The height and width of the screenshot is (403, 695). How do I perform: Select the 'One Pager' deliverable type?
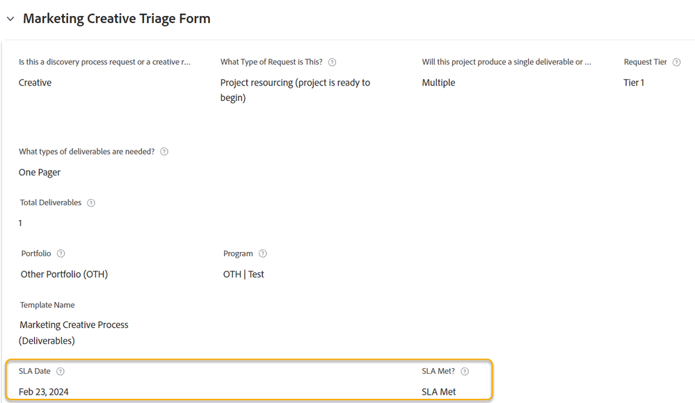coord(39,172)
